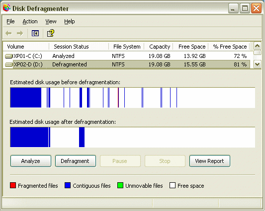Click the Analyze button

click(31, 161)
